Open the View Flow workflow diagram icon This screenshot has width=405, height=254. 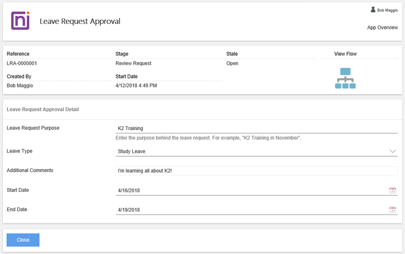pos(345,78)
